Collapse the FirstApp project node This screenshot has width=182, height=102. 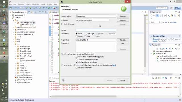11,18
